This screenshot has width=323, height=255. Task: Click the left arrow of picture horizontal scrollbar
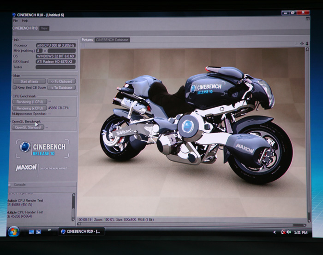coord(79,224)
